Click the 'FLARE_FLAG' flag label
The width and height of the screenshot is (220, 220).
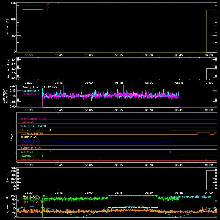point(29,137)
